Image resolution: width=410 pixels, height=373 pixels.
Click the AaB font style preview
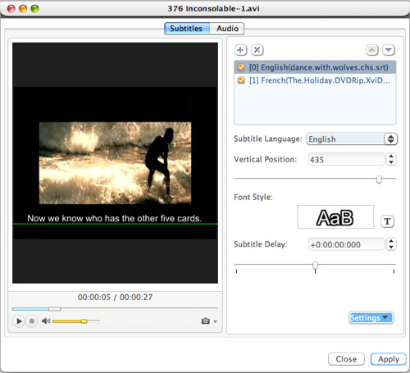(x=335, y=217)
